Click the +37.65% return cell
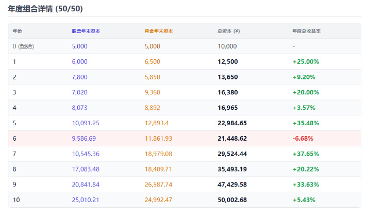The height and width of the screenshot is (217, 367). tap(306, 154)
